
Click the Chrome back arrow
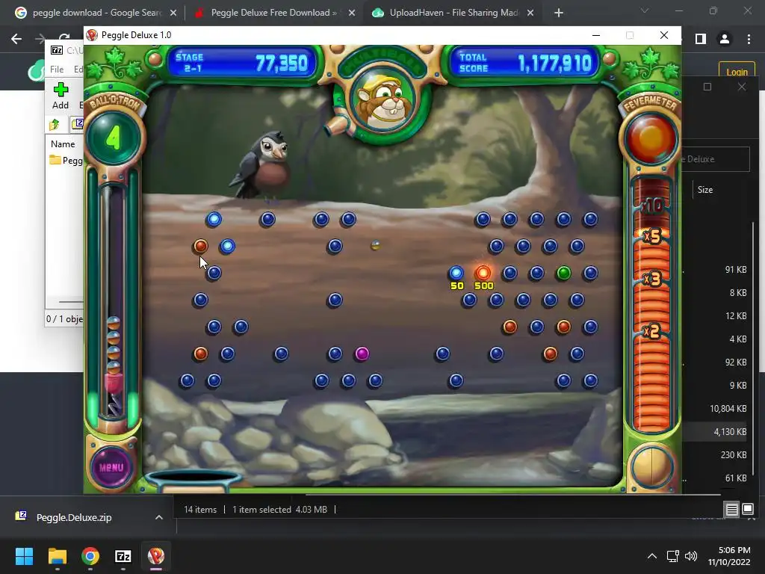(x=16, y=39)
